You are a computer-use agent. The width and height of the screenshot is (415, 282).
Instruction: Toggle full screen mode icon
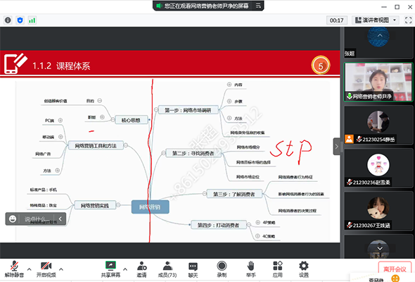click(x=409, y=20)
